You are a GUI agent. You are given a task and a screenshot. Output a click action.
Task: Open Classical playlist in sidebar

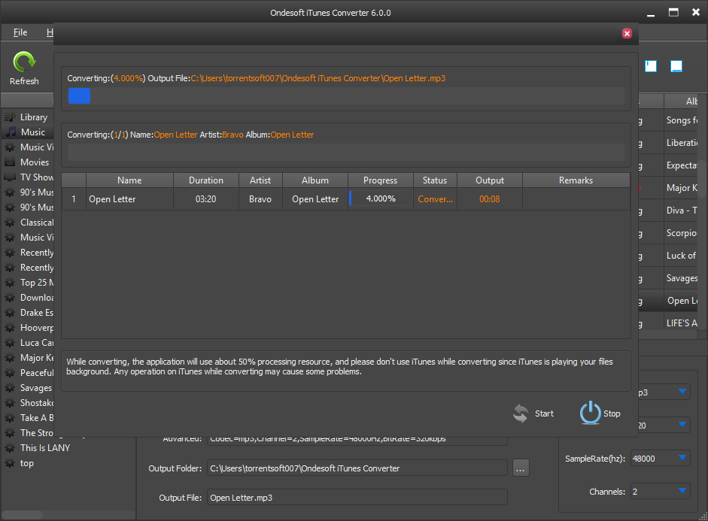point(37,223)
